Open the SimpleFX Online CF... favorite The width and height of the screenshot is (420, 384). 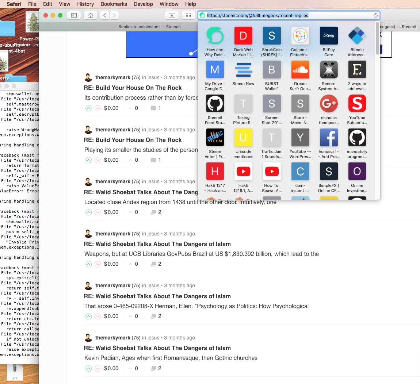click(329, 177)
